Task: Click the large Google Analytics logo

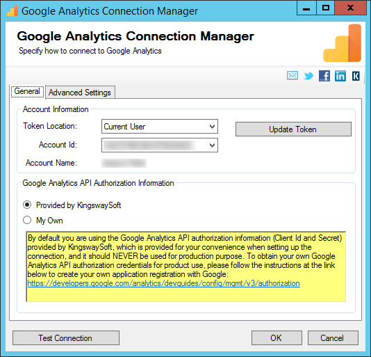Action: [343, 43]
